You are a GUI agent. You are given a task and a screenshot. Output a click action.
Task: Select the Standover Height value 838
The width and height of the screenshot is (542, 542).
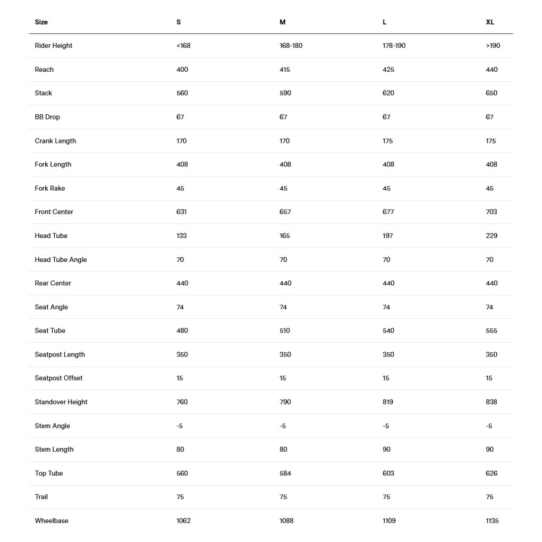tap(492, 402)
